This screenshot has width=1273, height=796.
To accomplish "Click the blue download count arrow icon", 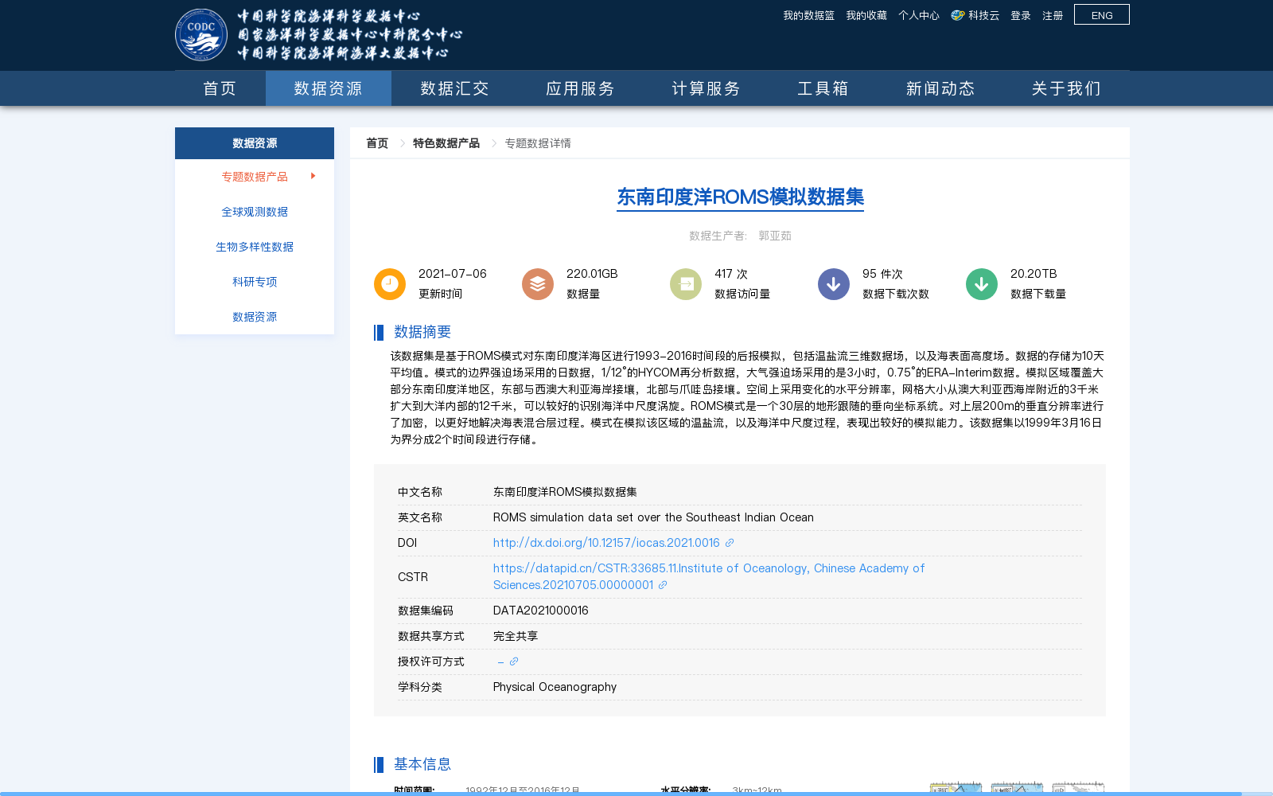I will point(834,284).
